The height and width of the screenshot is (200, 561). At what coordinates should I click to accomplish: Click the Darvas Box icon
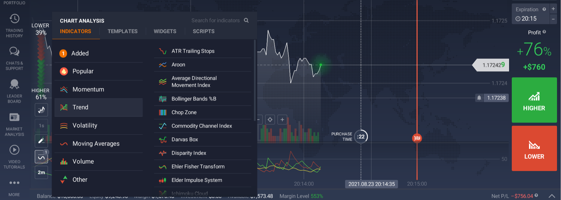point(163,140)
